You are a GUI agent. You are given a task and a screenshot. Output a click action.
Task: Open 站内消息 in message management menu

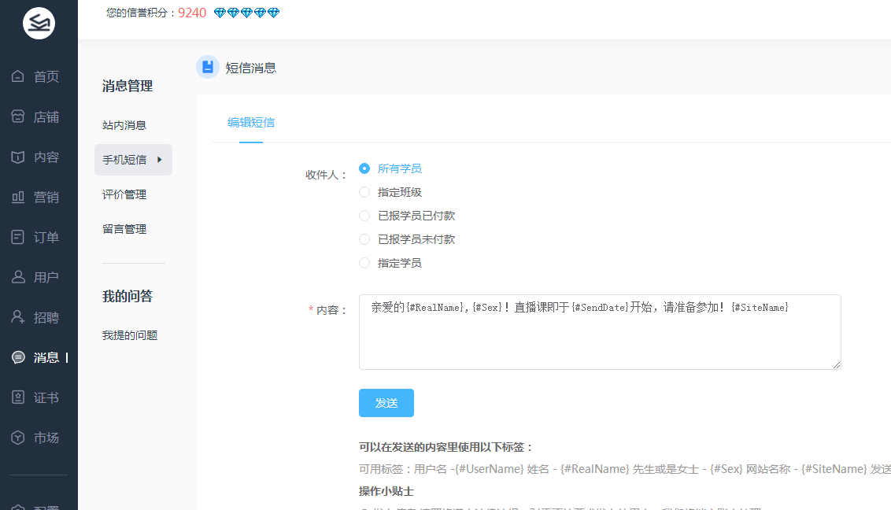pos(124,125)
